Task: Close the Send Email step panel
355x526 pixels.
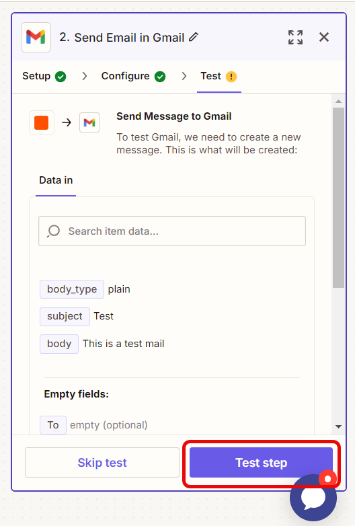Action: pos(324,37)
